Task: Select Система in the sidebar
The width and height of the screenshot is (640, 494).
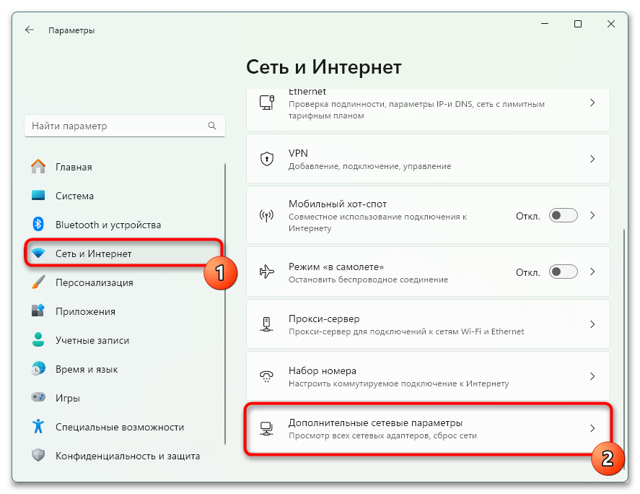Action: point(124,196)
